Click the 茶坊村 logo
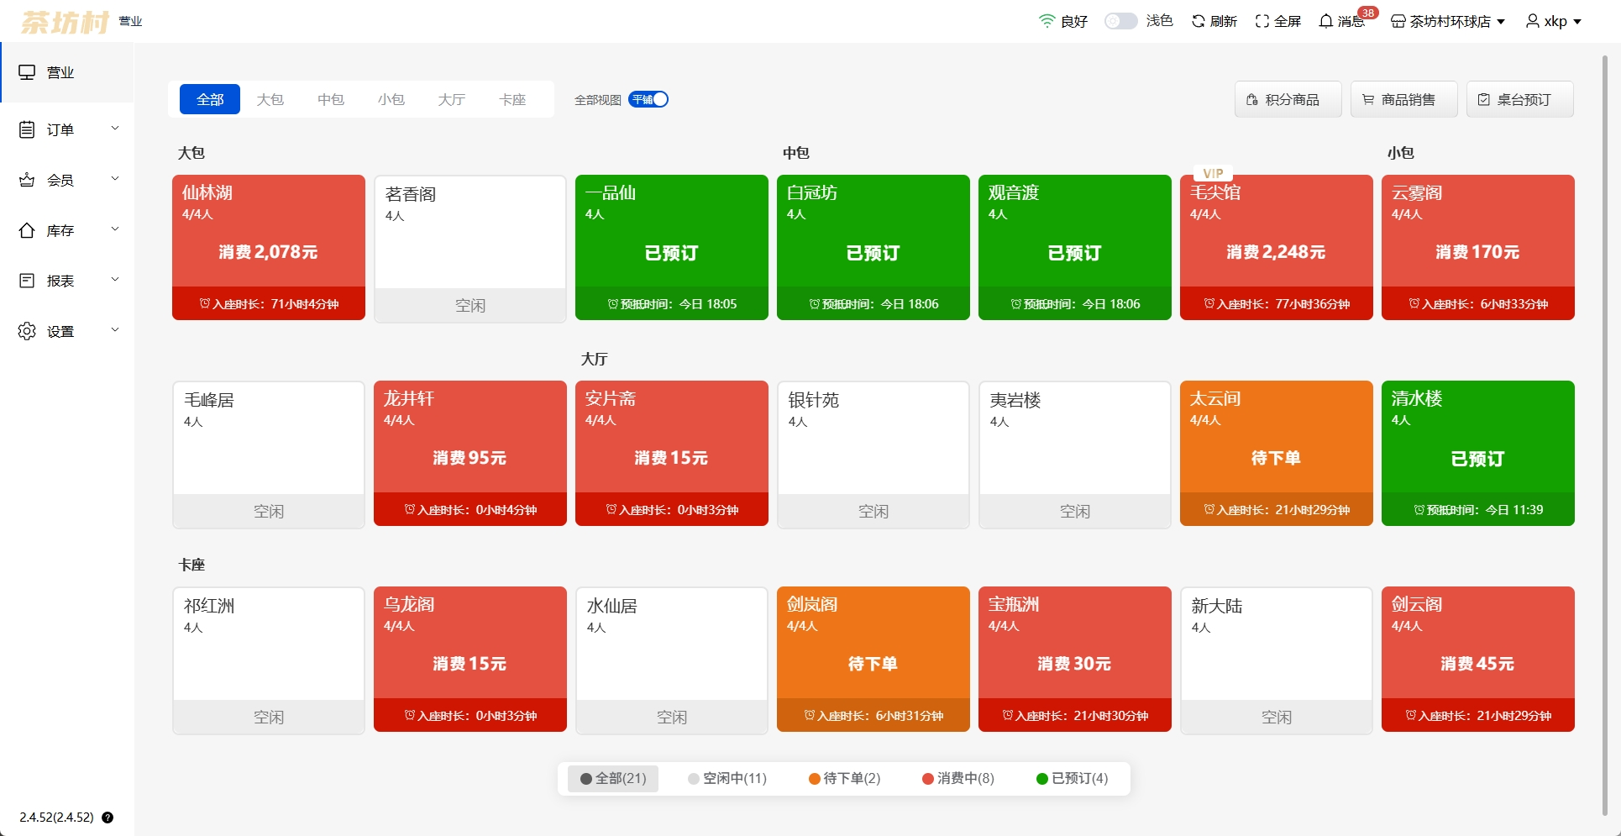Viewport: 1621px width, 836px height. pos(65,22)
